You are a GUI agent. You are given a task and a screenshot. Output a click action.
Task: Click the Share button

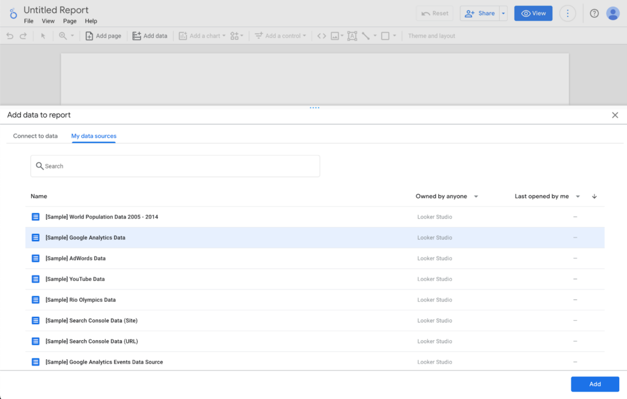tap(480, 13)
